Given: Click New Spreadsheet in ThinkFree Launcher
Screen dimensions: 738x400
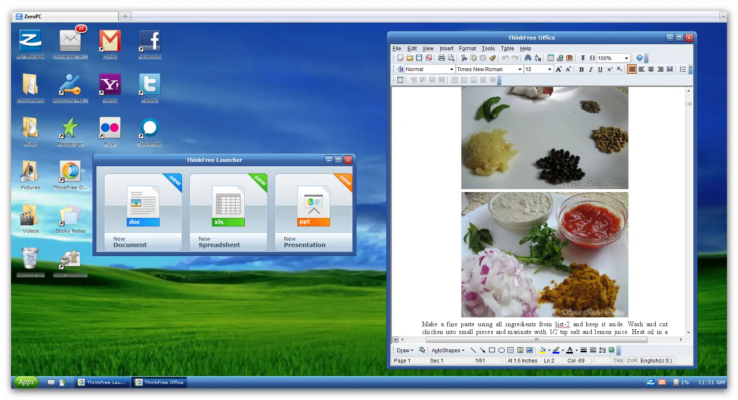Looking at the screenshot, I should pos(228,212).
